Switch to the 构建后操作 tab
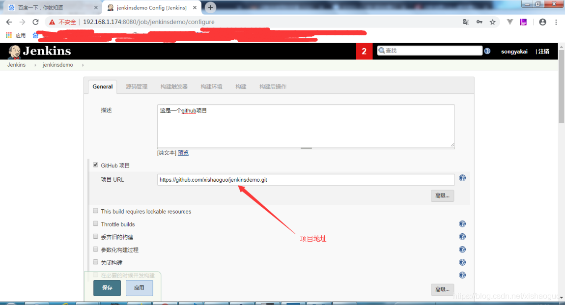Screen dimensions: 565x305 tap(273, 87)
